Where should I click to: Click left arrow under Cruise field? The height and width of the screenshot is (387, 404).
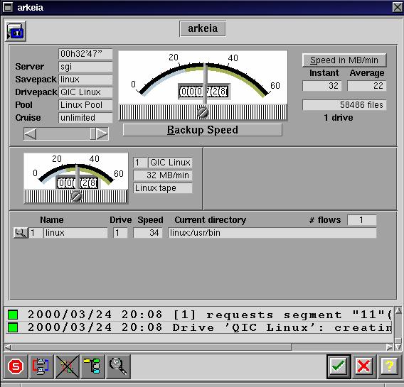coord(30,134)
